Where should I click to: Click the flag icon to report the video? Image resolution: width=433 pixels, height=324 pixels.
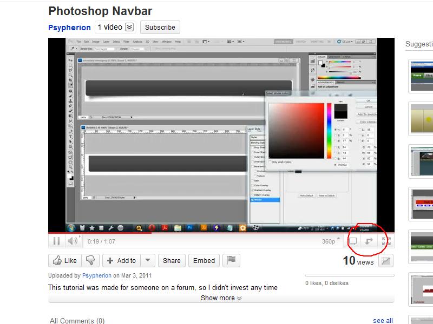point(231,260)
